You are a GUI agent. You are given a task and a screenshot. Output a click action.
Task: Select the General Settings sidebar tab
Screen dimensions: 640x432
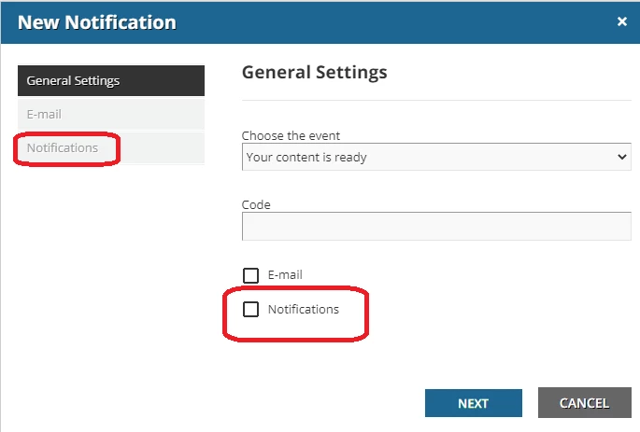(x=110, y=80)
